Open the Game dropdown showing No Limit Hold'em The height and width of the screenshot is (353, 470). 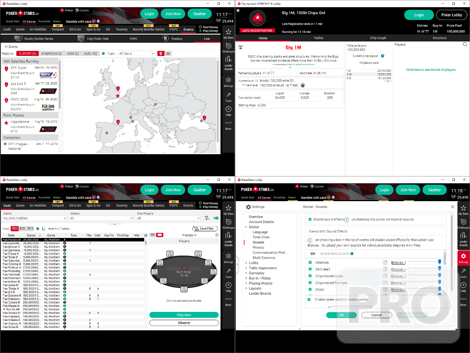tap(35, 218)
